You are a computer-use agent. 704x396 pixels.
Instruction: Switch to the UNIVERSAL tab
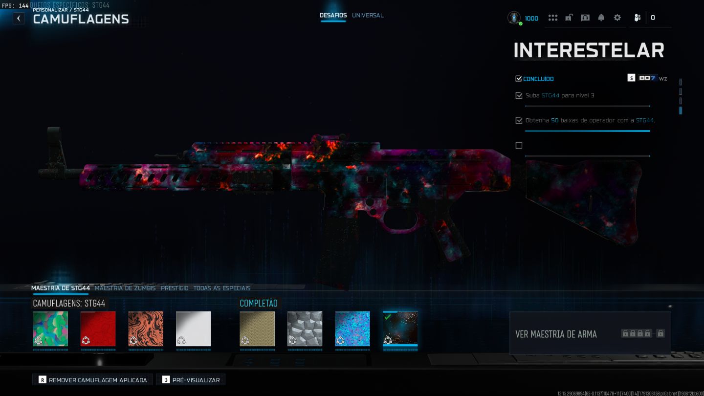coord(368,15)
